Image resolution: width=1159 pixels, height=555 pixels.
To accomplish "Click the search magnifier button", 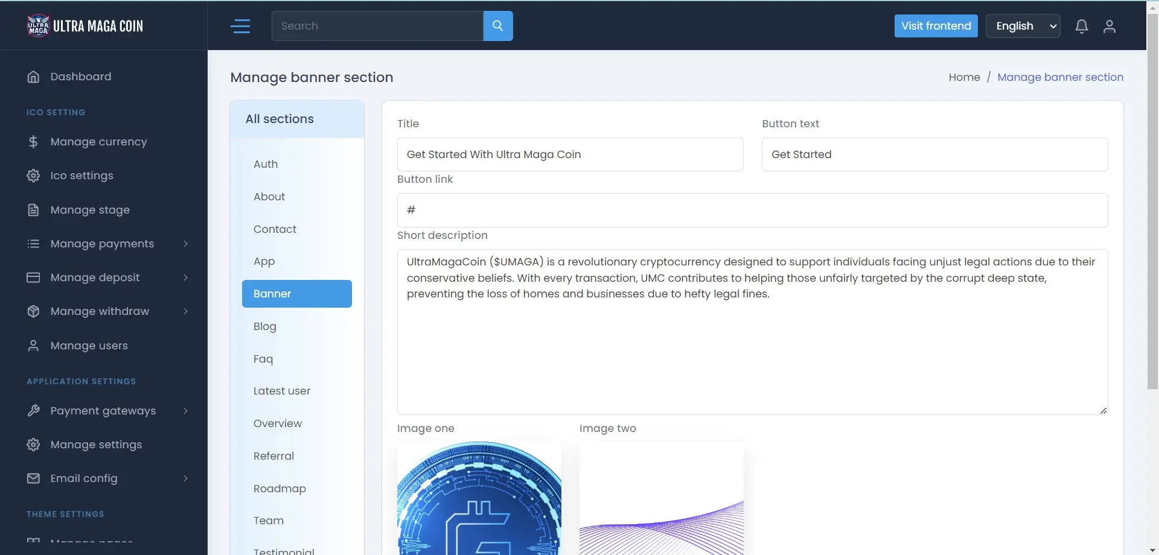I will click(497, 26).
